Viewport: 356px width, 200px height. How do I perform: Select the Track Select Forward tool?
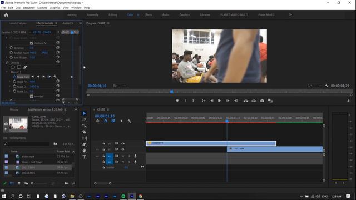[84, 119]
